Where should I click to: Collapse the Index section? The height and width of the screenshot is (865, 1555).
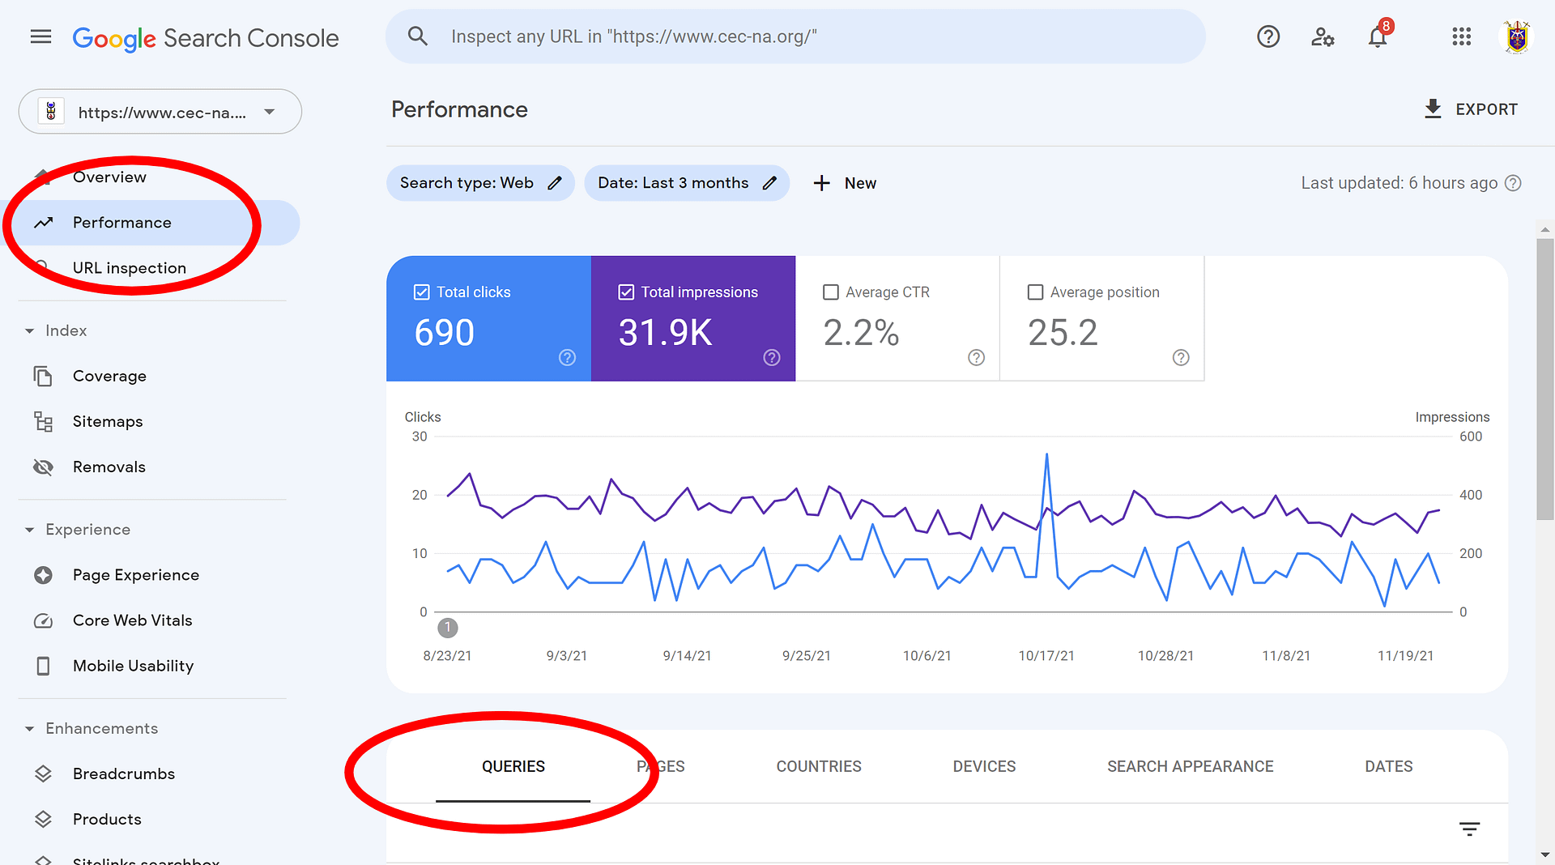(29, 330)
